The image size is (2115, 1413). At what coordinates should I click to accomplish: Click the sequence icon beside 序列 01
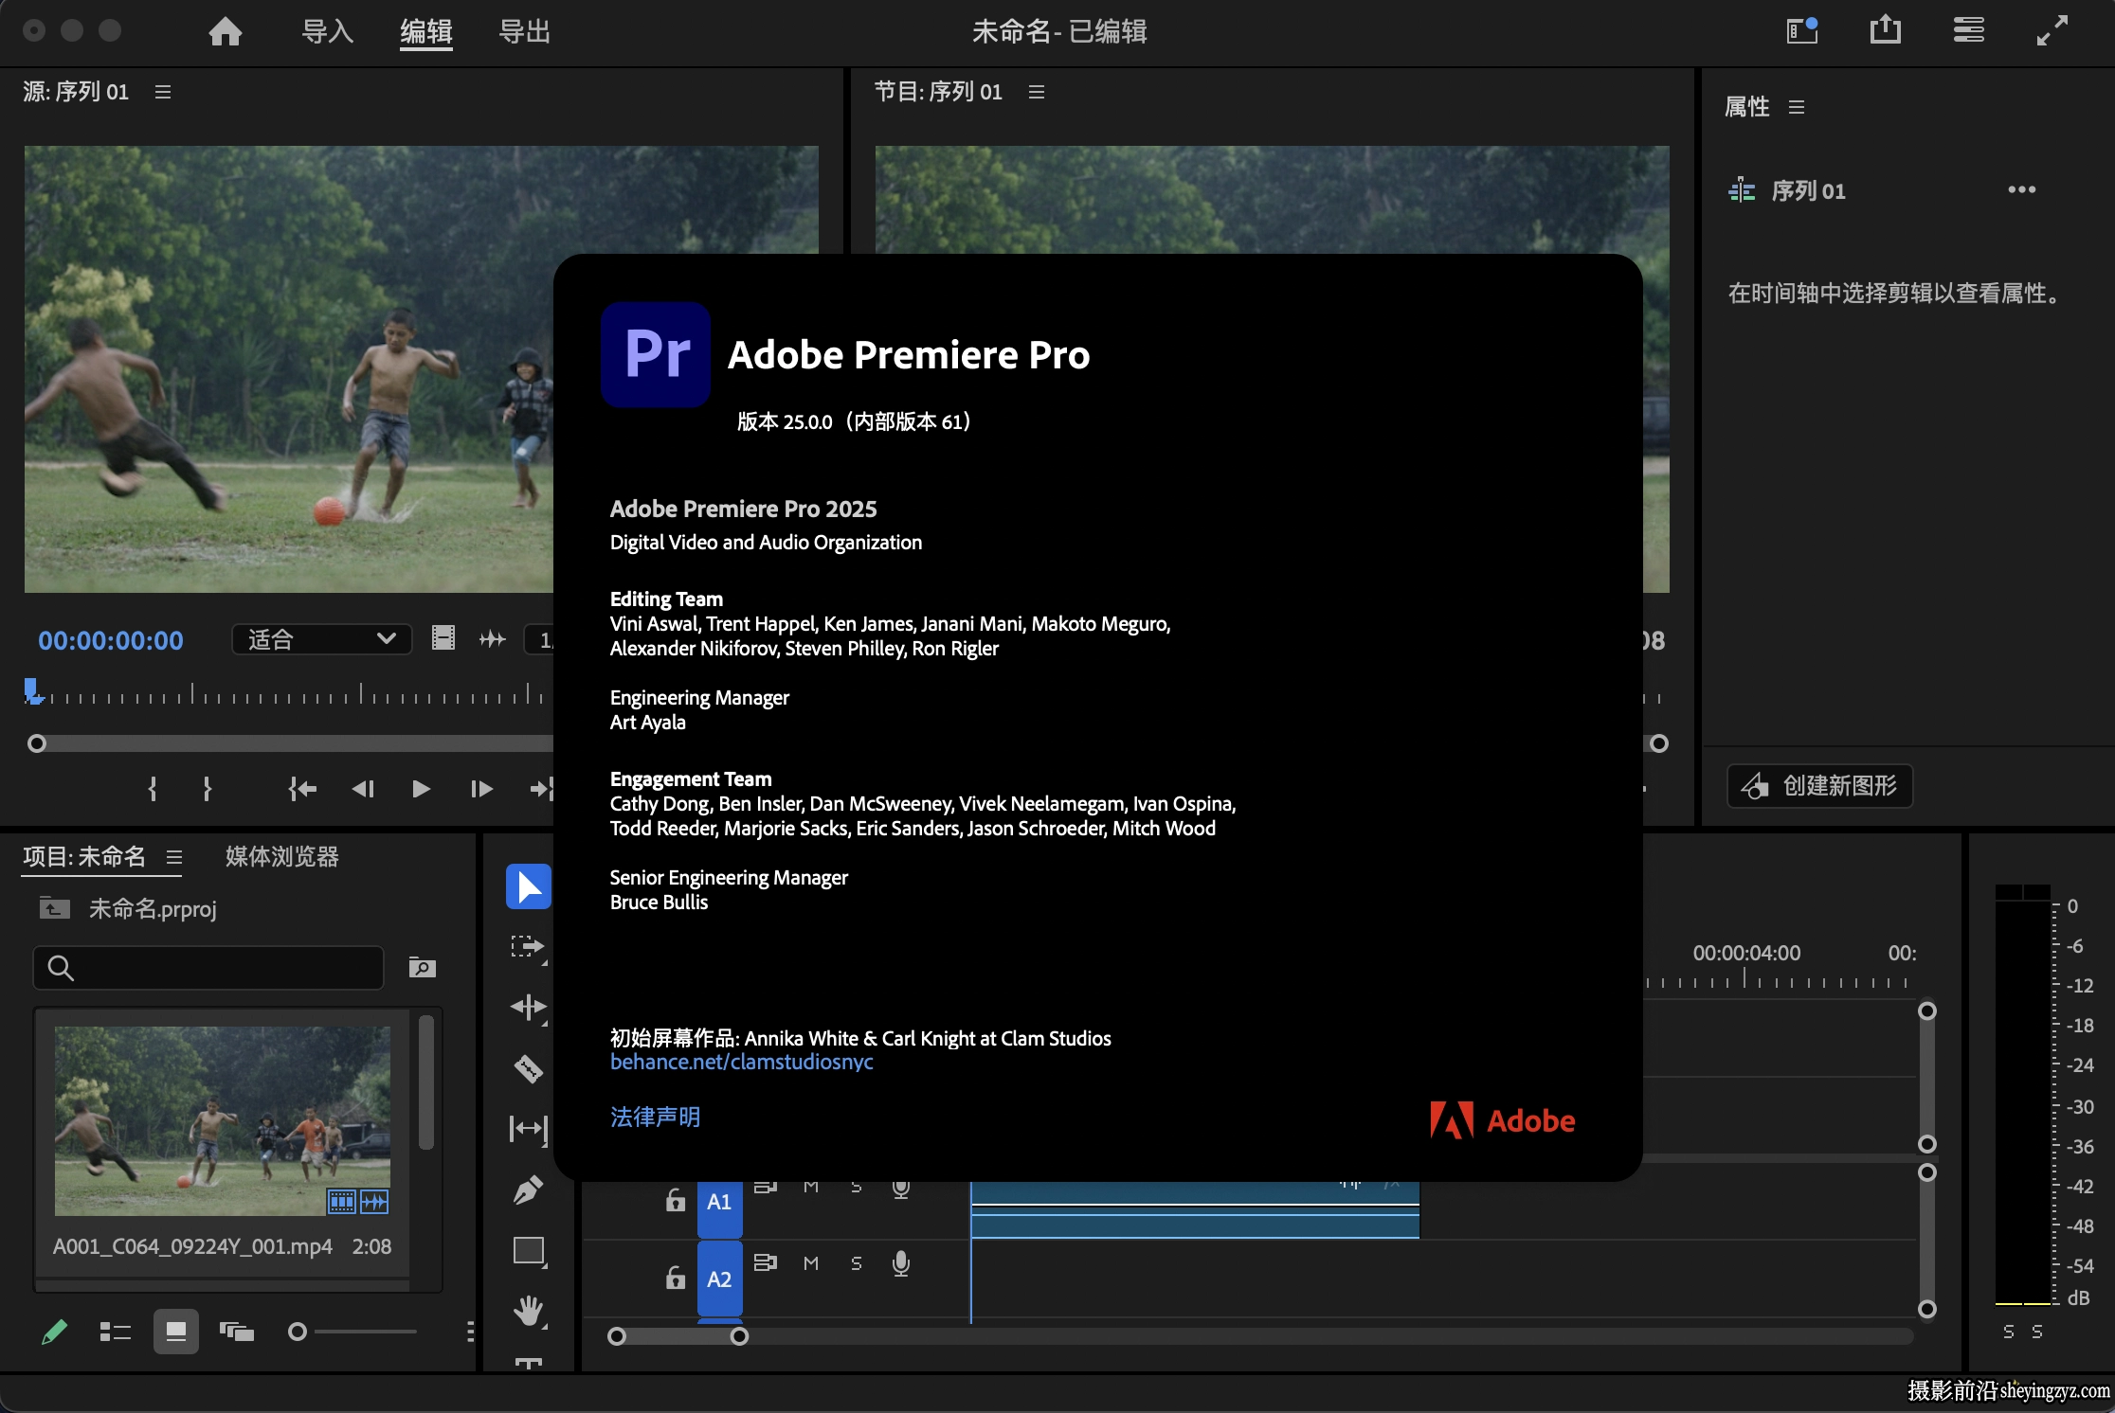click(x=1742, y=190)
